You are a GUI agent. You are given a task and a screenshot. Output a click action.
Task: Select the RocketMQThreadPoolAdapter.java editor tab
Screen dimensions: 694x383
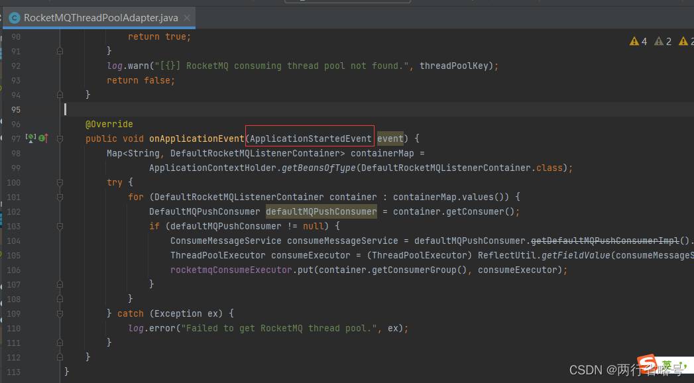[99, 18]
